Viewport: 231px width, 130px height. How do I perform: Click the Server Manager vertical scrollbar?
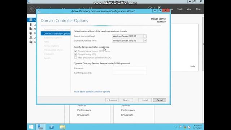[203, 44]
